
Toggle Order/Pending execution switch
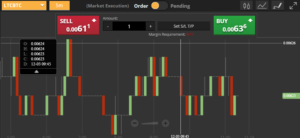click(x=159, y=6)
